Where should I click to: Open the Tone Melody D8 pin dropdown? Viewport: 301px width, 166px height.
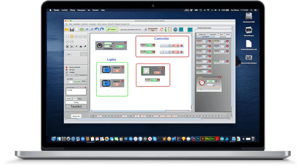[x=120, y=46]
